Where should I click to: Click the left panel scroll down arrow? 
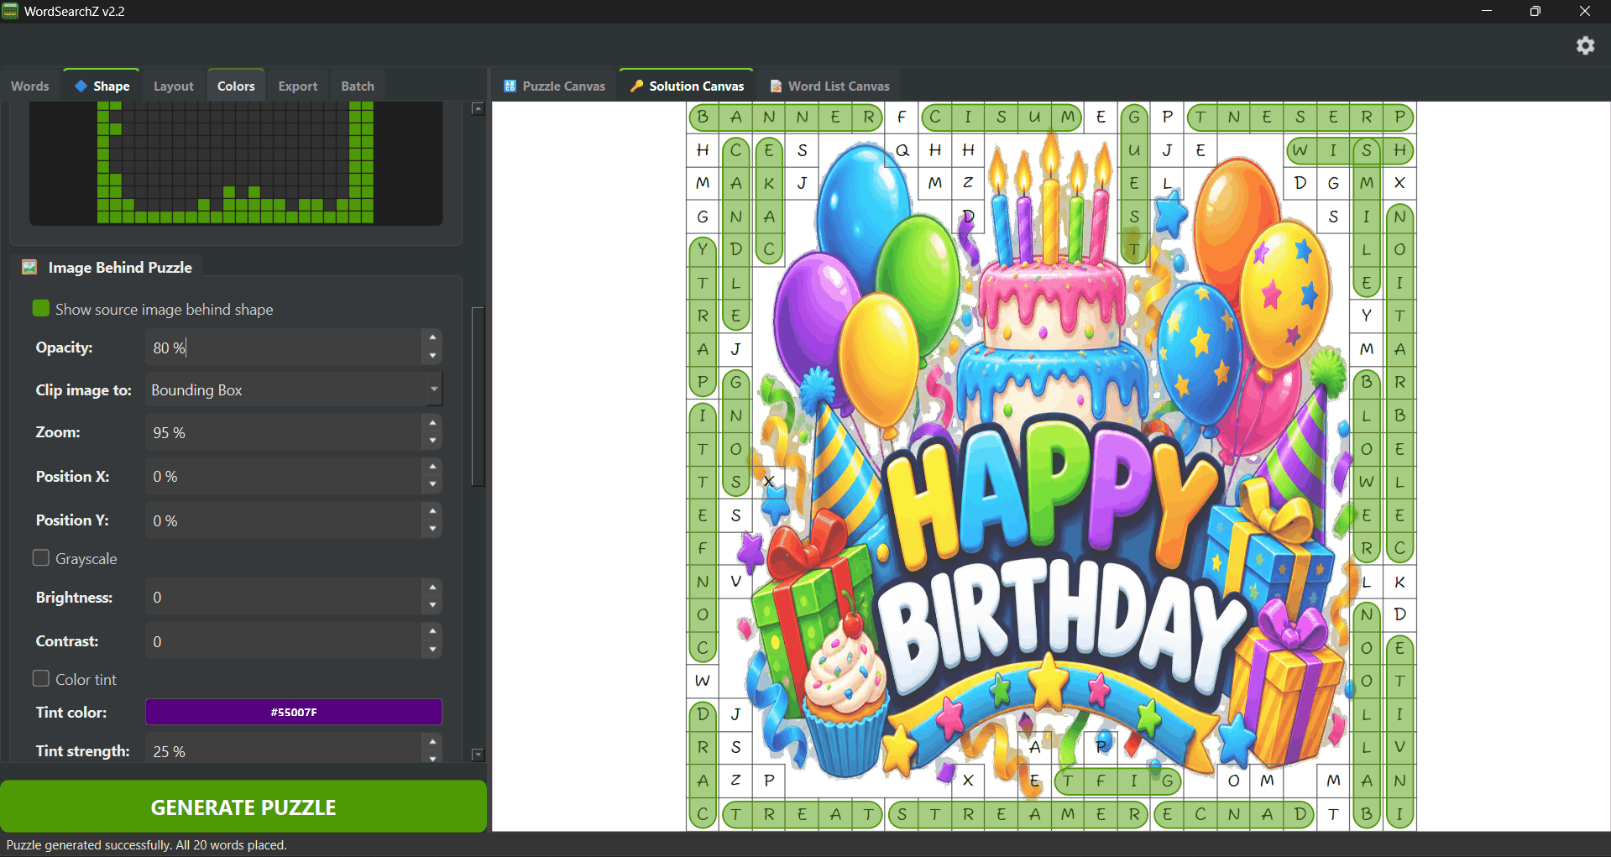click(478, 755)
